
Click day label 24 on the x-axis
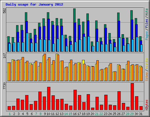110,114
